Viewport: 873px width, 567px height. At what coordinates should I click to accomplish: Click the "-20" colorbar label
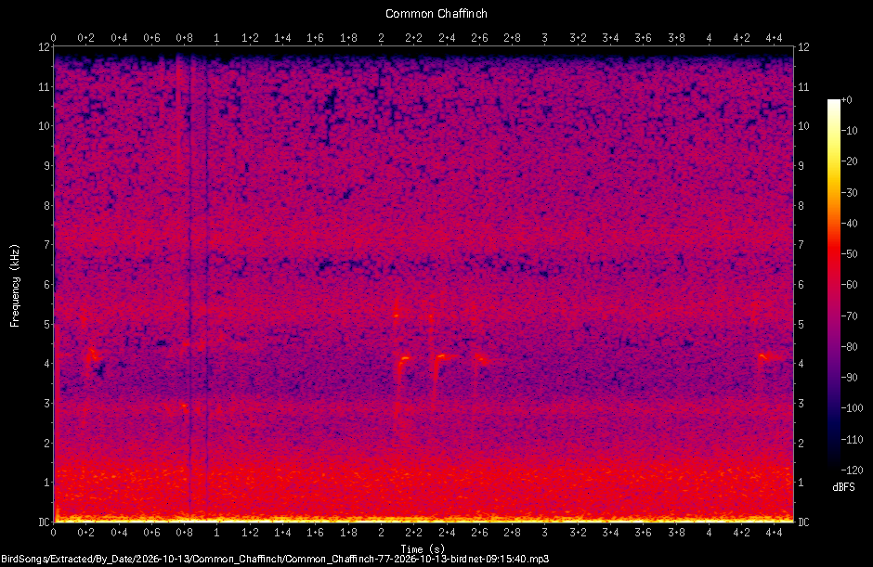849,161
